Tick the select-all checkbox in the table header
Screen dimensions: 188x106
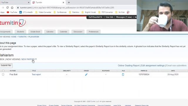(x=3, y=71)
